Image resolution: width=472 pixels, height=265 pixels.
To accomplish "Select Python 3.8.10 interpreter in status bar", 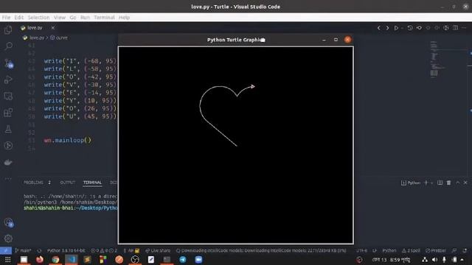I will (x=66, y=250).
